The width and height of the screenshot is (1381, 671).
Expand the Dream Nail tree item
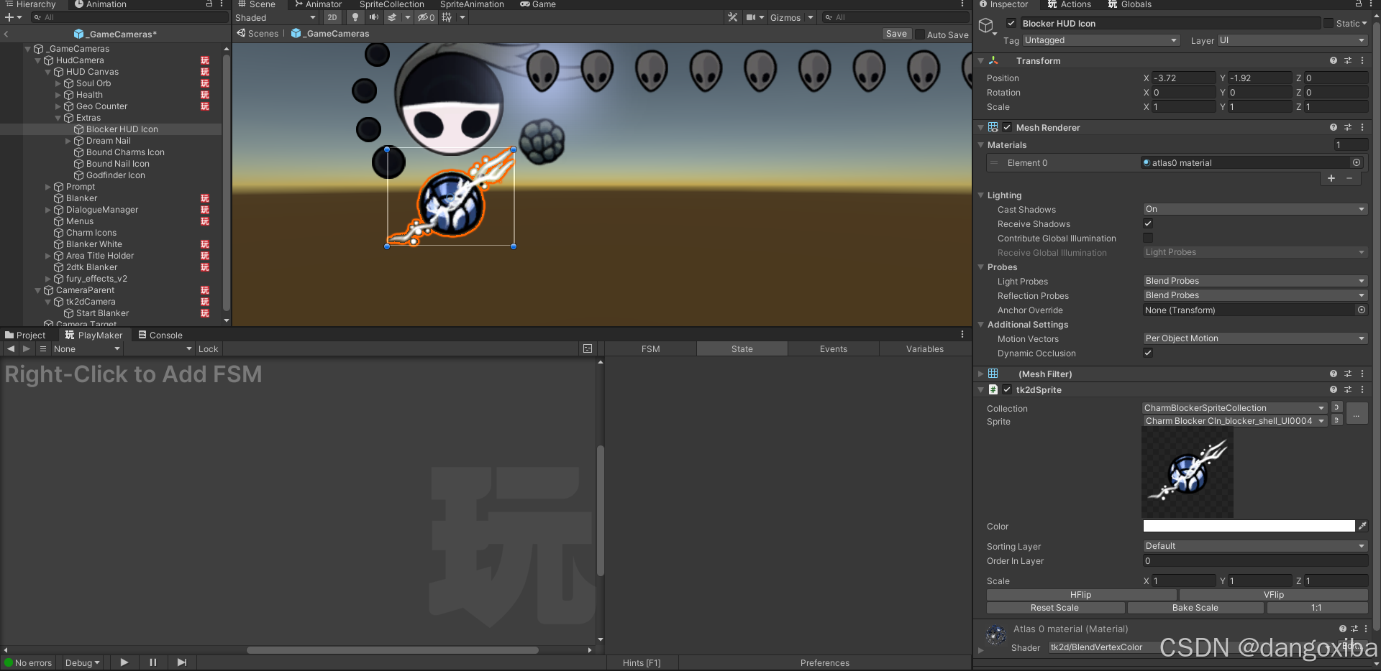pos(68,141)
